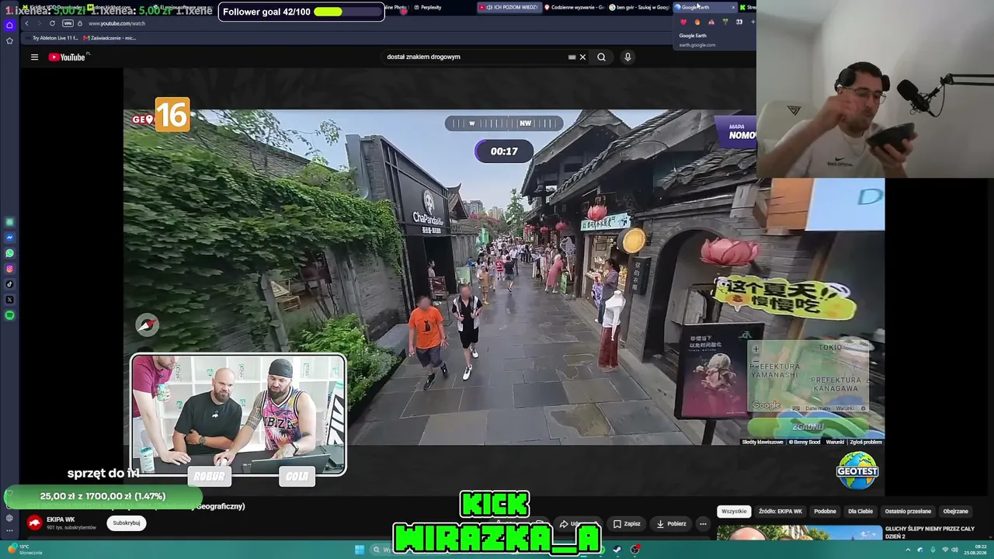Open the sidebar home icon

(9, 25)
